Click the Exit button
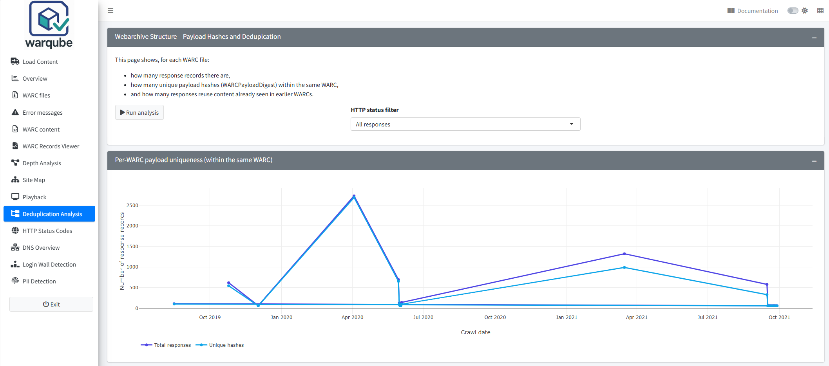 51,304
